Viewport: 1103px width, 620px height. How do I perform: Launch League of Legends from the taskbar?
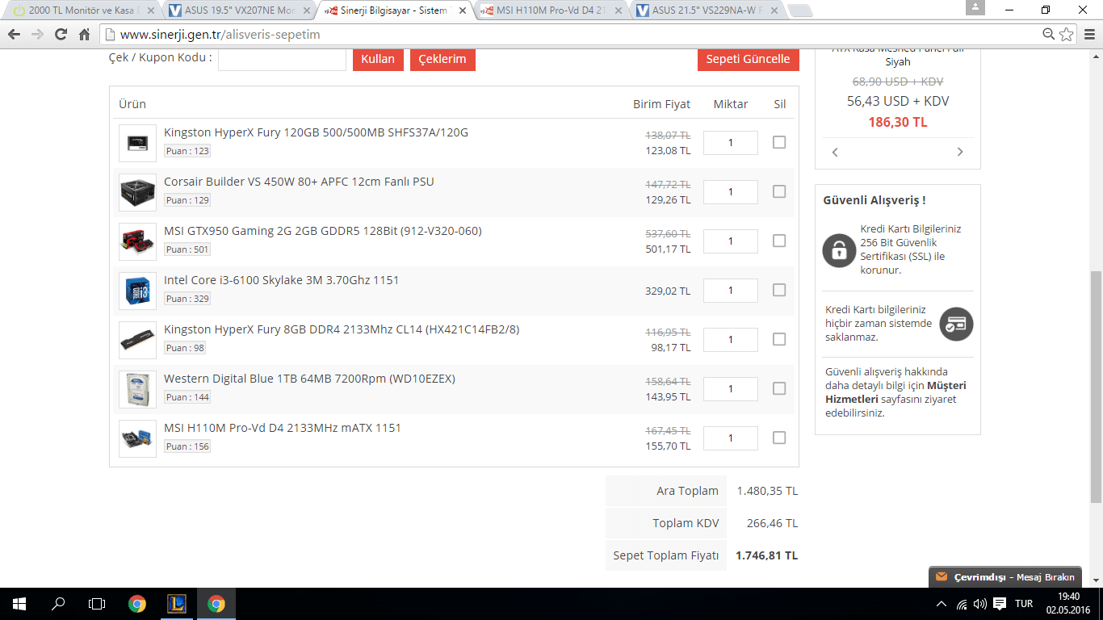(177, 603)
